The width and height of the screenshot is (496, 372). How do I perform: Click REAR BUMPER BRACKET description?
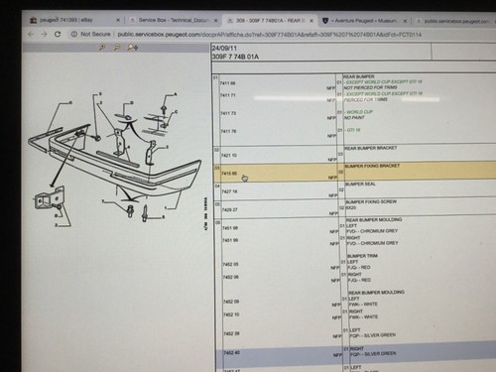[x=371, y=148]
